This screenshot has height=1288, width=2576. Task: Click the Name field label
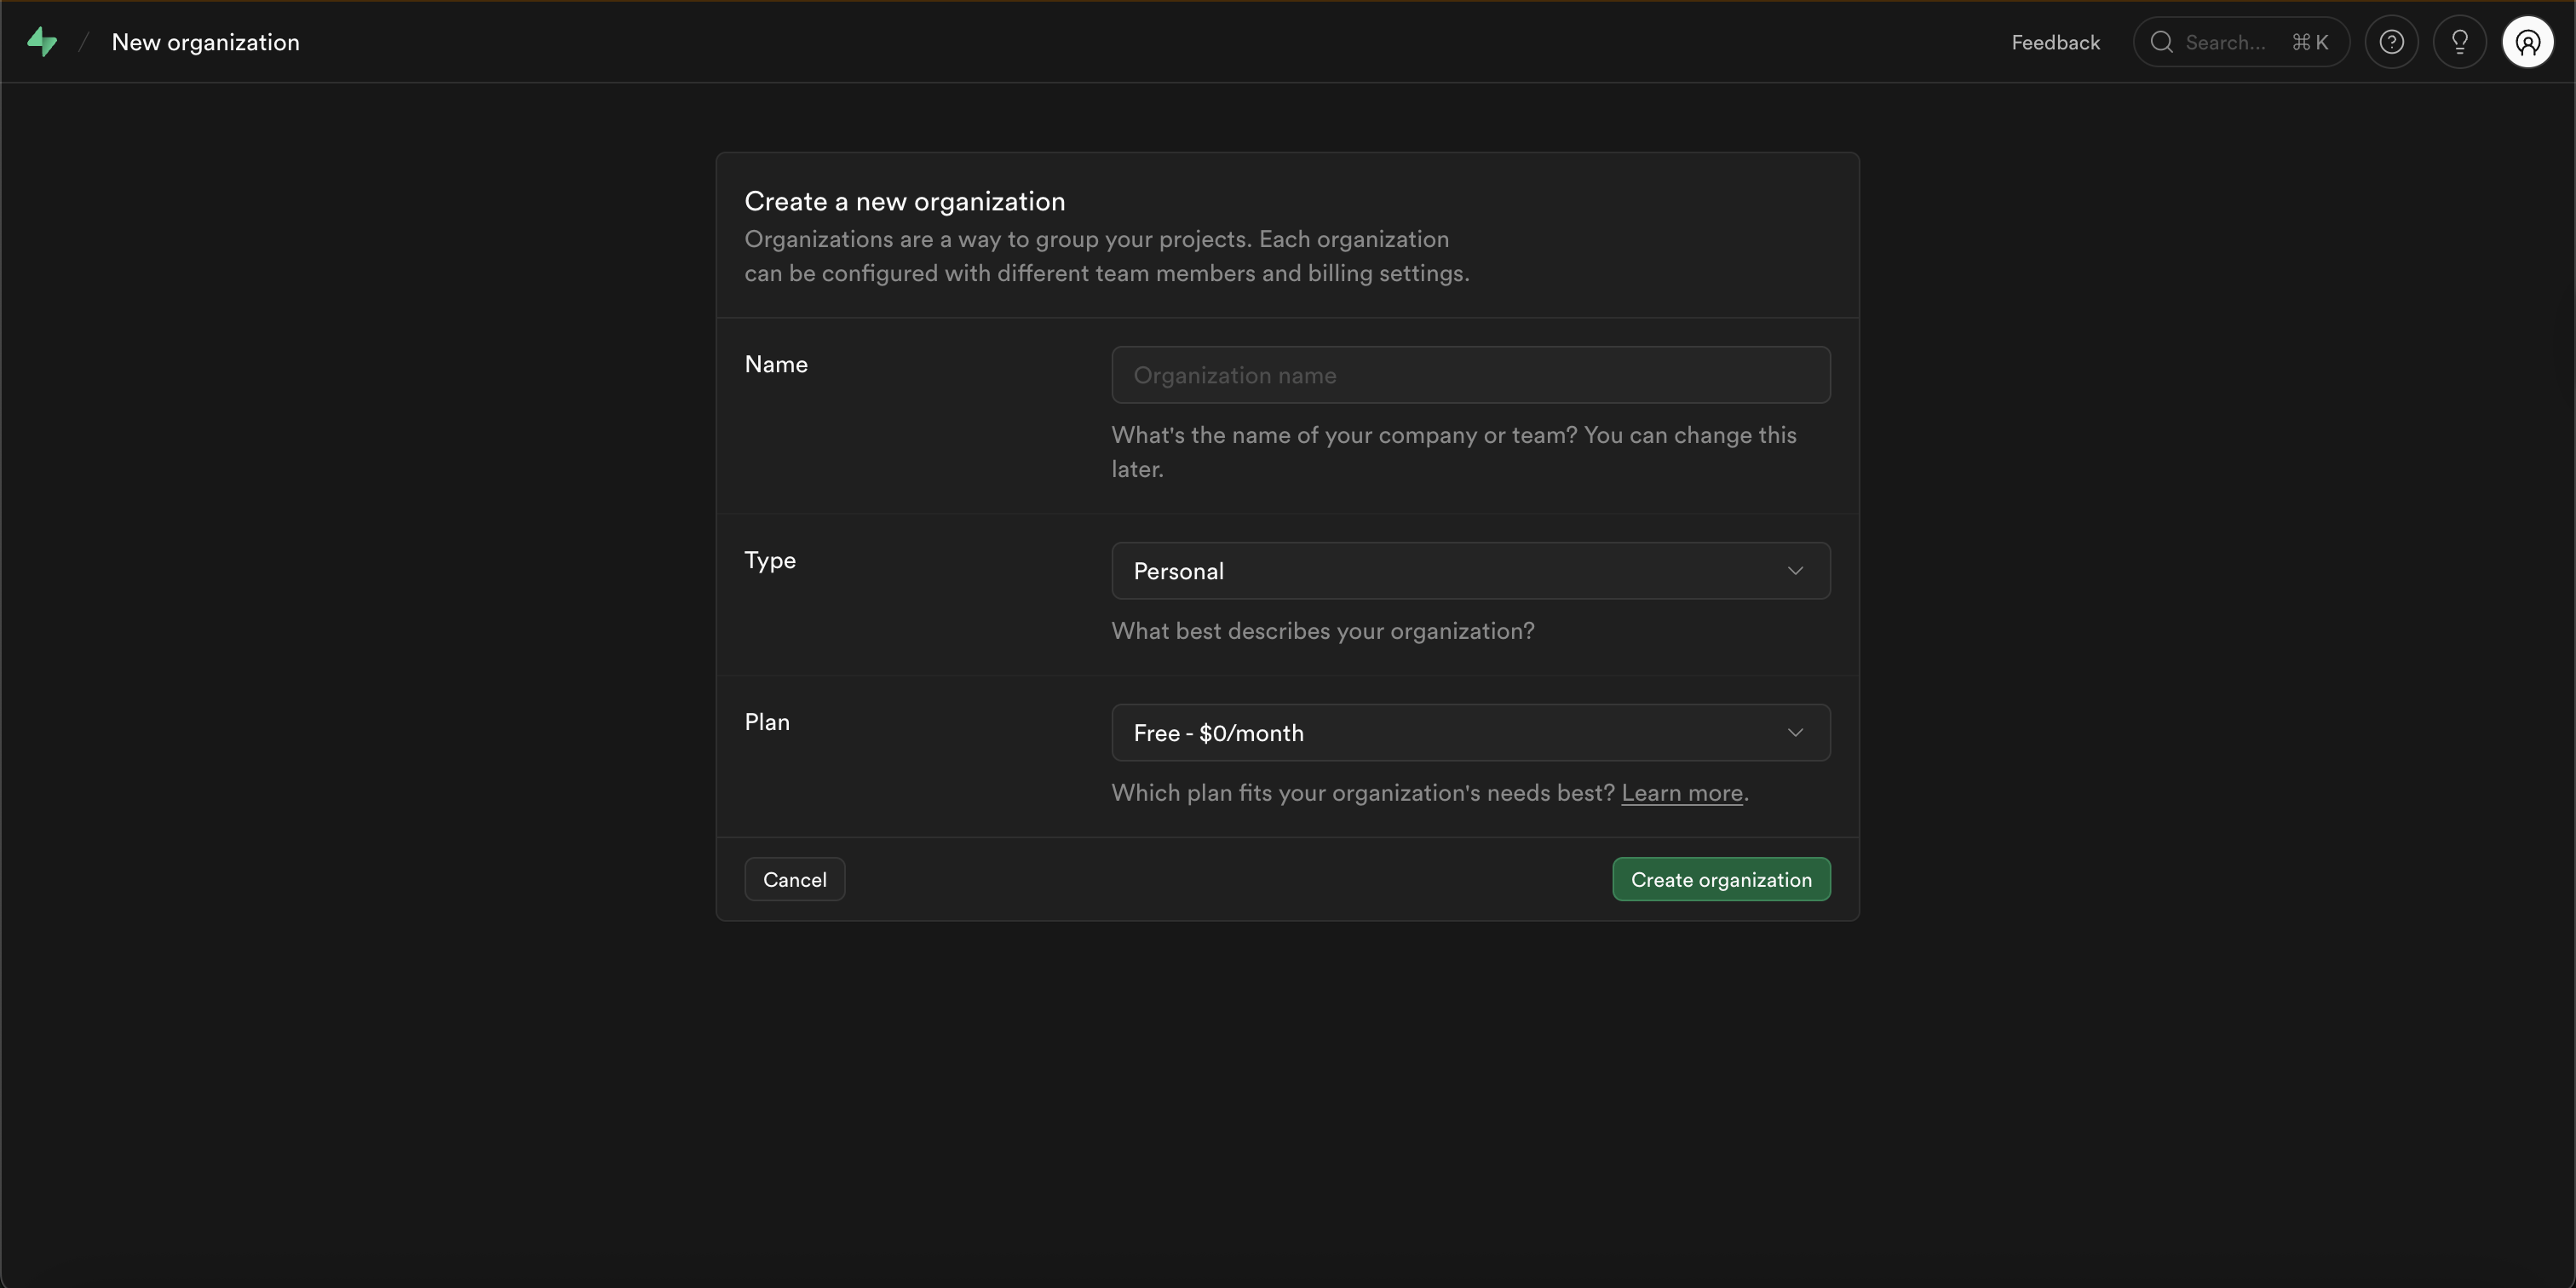click(776, 364)
